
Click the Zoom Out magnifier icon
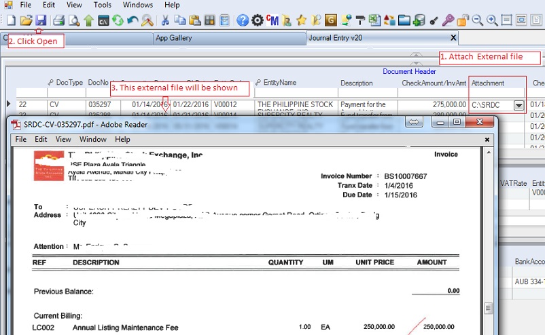click(477, 20)
